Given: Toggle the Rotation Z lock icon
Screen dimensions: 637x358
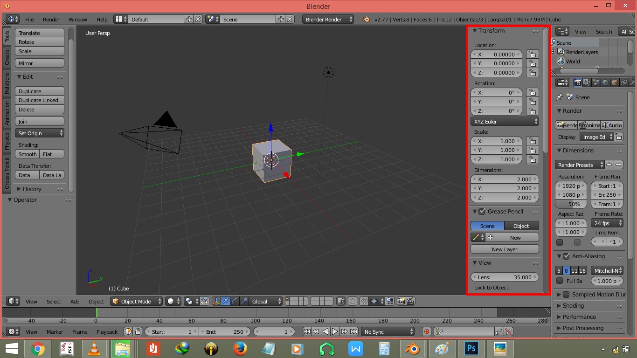Looking at the screenshot, I should [x=532, y=111].
